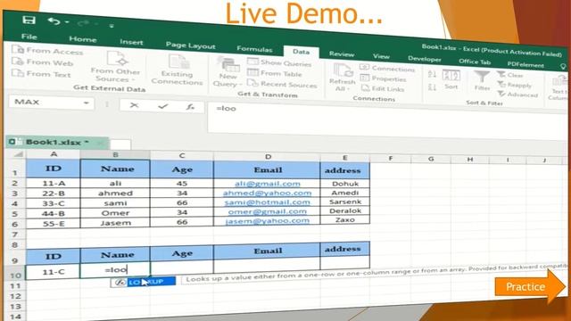Click Reapply filter
Viewport: 571px width, 321px height.
[x=515, y=85]
